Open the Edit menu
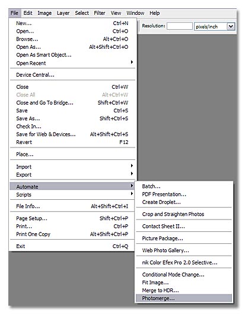245x314 pixels. 28,13
